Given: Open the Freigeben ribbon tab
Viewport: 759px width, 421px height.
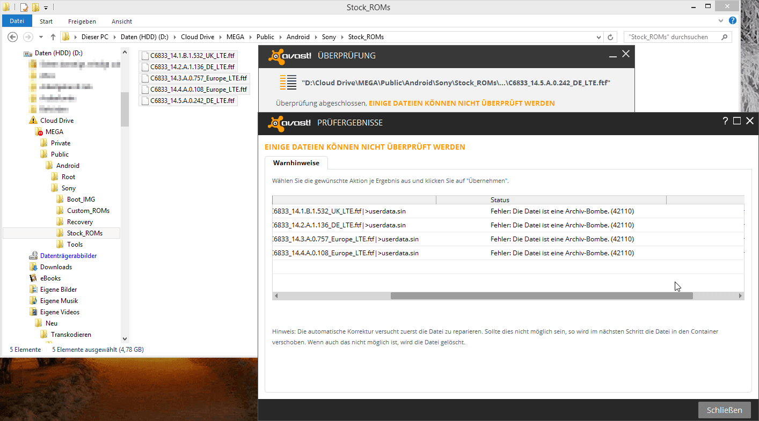Looking at the screenshot, I should pos(82,21).
